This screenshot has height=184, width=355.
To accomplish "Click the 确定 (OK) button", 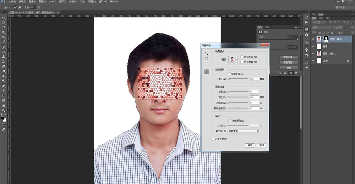I will coord(250,145).
